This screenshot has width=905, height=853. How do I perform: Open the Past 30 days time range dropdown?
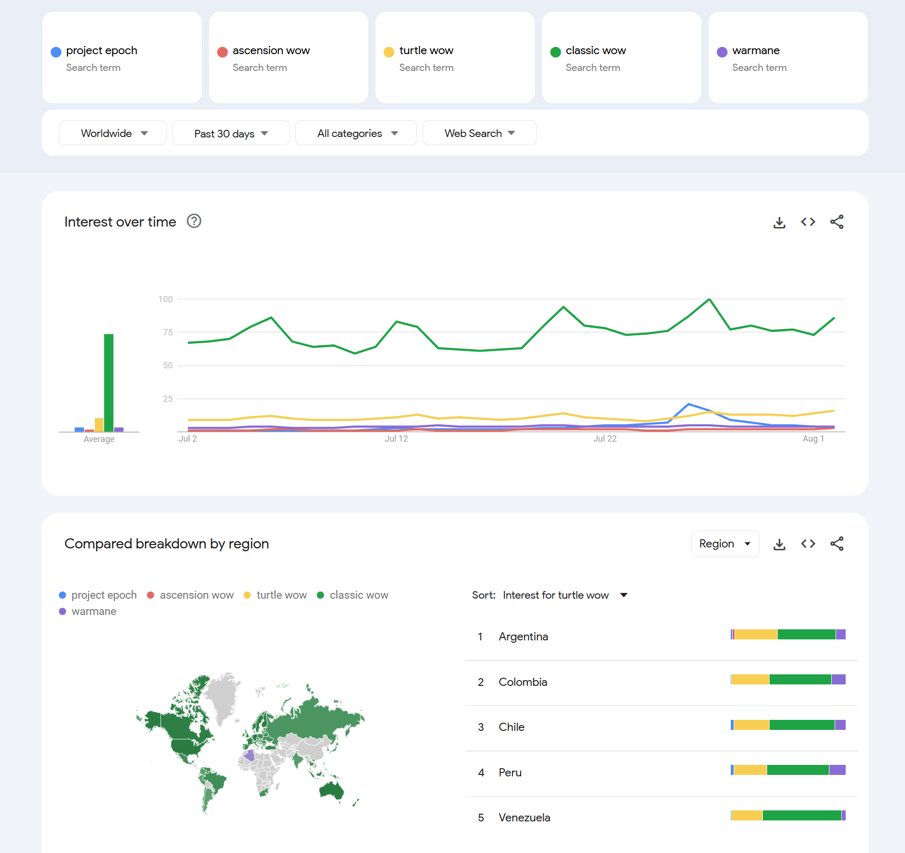coord(231,133)
